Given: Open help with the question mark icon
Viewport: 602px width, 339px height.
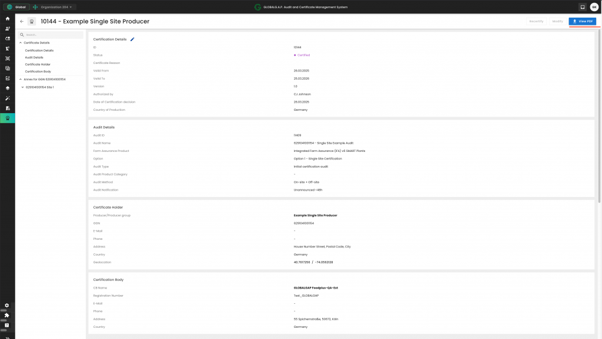Looking at the screenshot, I should (7, 325).
